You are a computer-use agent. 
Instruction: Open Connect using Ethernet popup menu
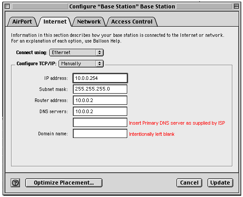(76, 53)
